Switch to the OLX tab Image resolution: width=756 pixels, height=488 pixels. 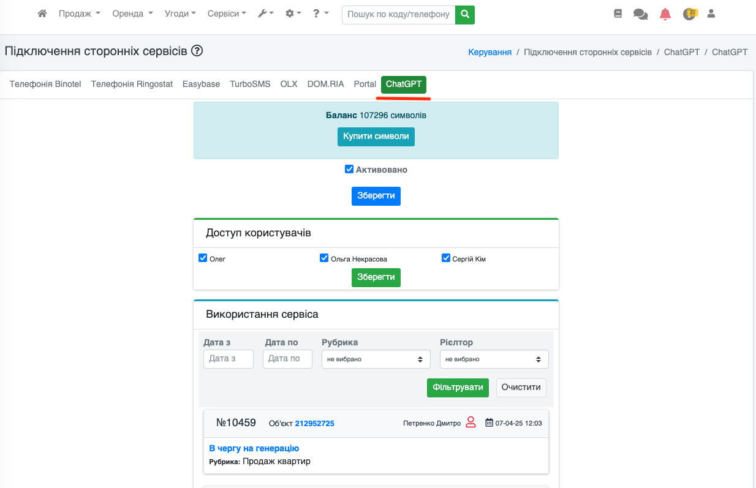click(x=289, y=84)
